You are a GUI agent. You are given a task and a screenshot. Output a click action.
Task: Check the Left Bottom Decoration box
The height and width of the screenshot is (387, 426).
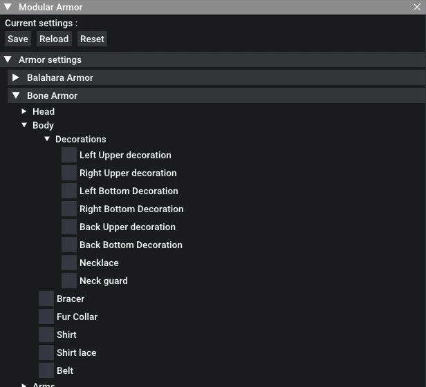coord(69,191)
